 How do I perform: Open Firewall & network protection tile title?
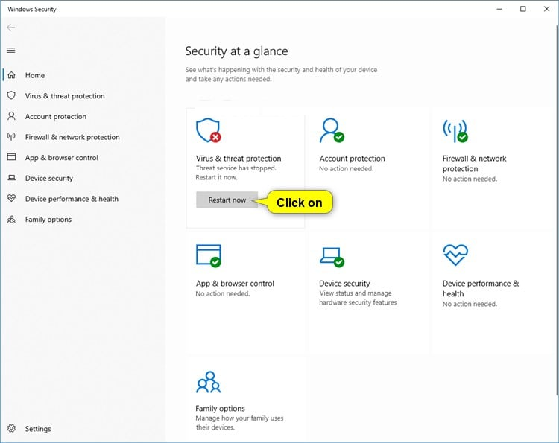474,164
